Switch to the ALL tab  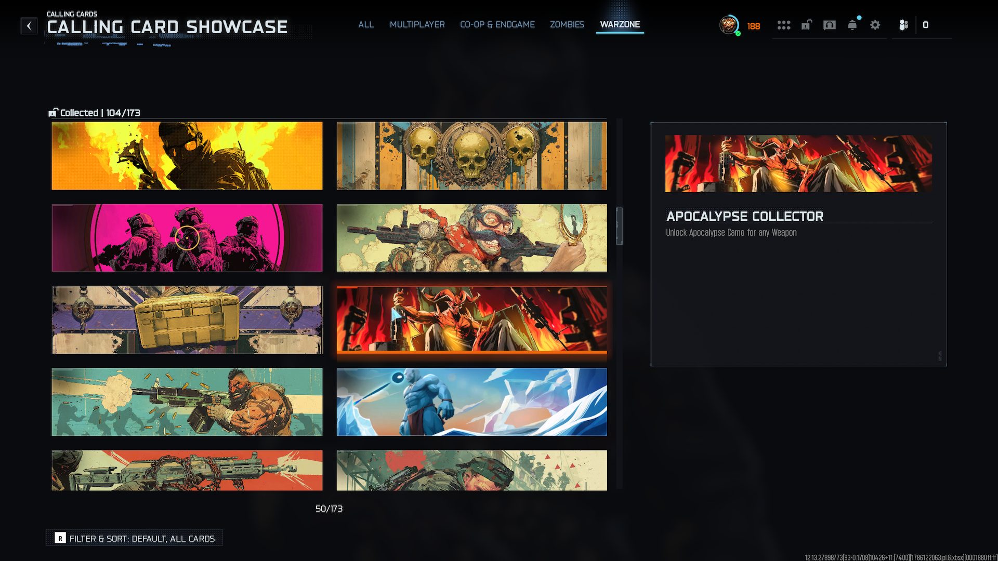point(366,24)
